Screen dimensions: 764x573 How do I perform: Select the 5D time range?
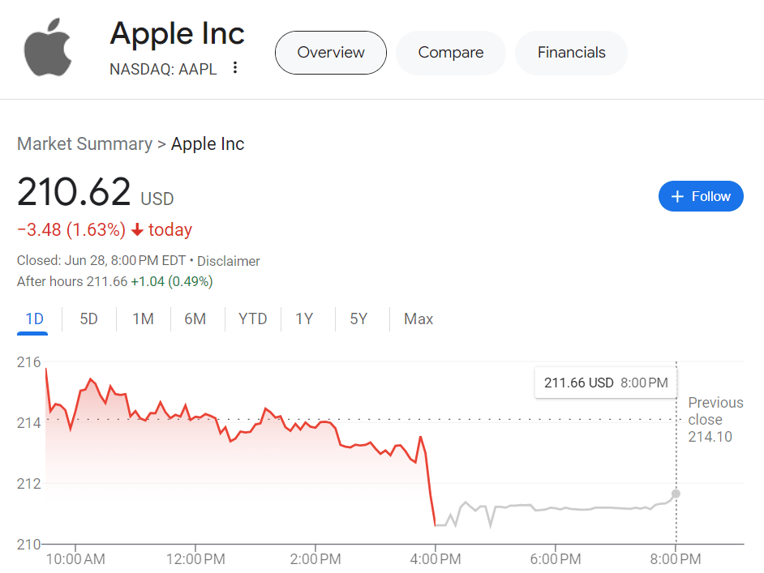point(88,319)
